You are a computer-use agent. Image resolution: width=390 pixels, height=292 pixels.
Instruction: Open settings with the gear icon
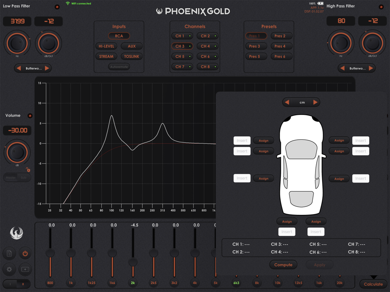pyautogui.click(x=9, y=269)
